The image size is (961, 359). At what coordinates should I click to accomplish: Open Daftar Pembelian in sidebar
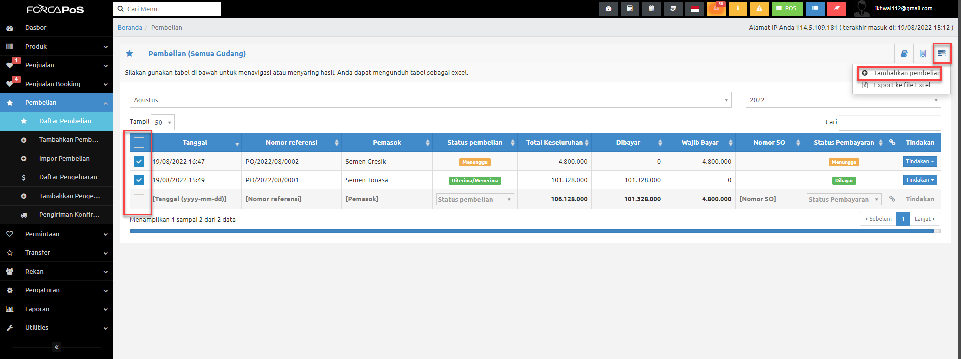pyautogui.click(x=56, y=121)
